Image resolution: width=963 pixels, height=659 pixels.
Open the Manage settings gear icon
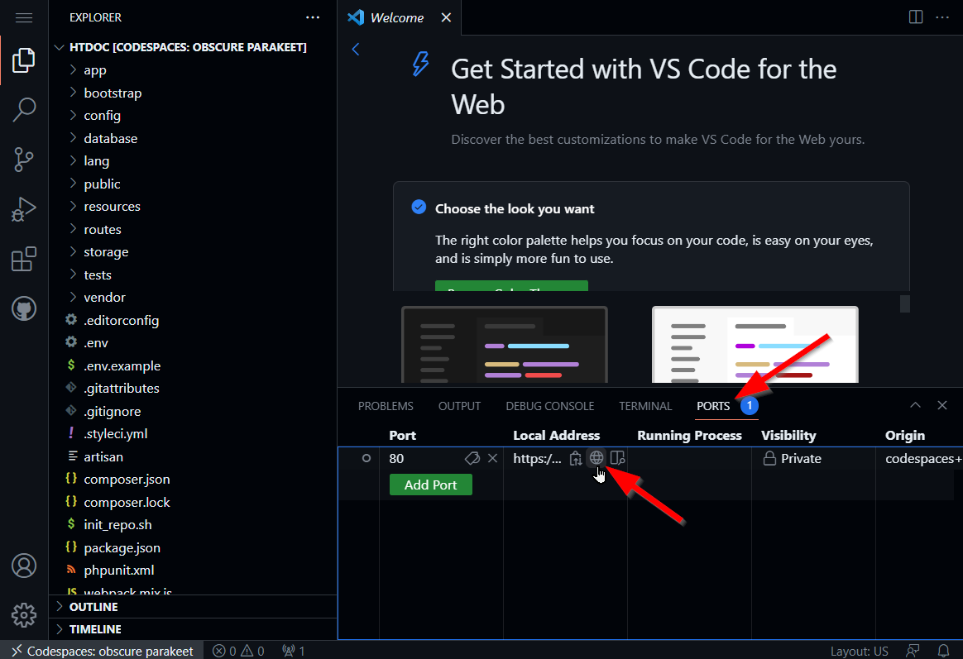tap(24, 615)
